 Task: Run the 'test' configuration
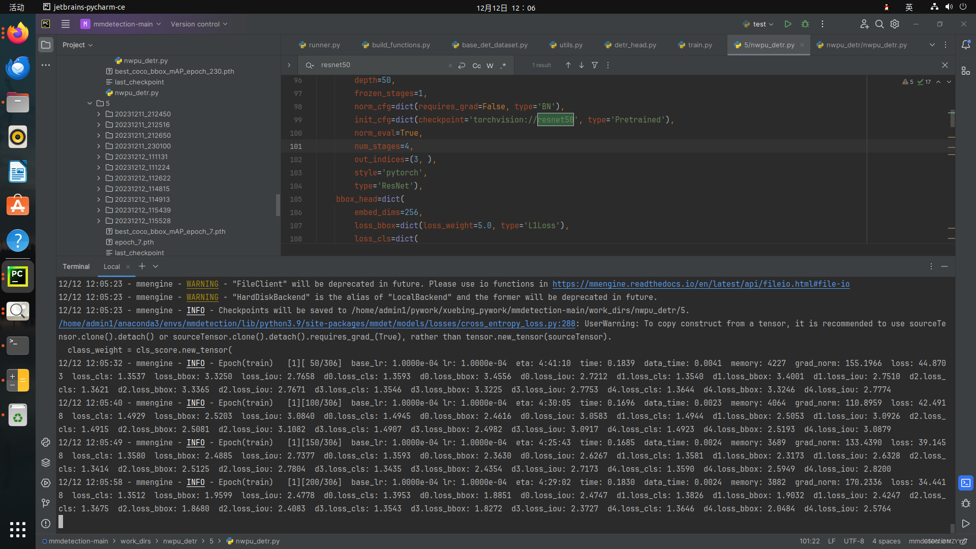tap(787, 24)
